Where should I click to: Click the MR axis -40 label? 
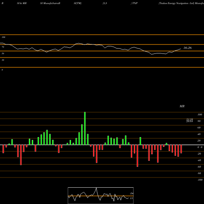click(199, 160)
